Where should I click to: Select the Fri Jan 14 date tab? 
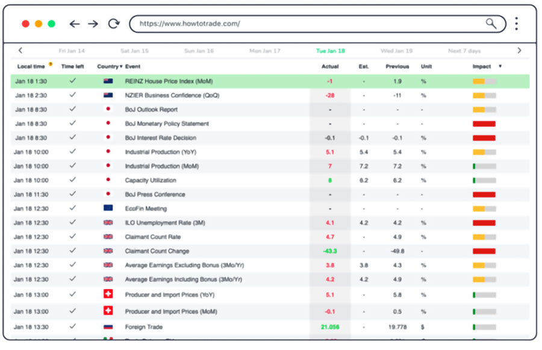[x=72, y=51]
